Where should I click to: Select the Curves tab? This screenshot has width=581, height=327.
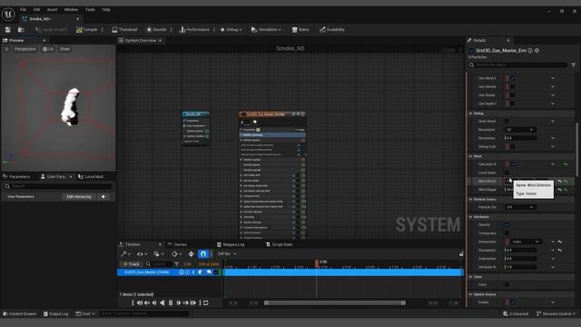pyautogui.click(x=178, y=244)
